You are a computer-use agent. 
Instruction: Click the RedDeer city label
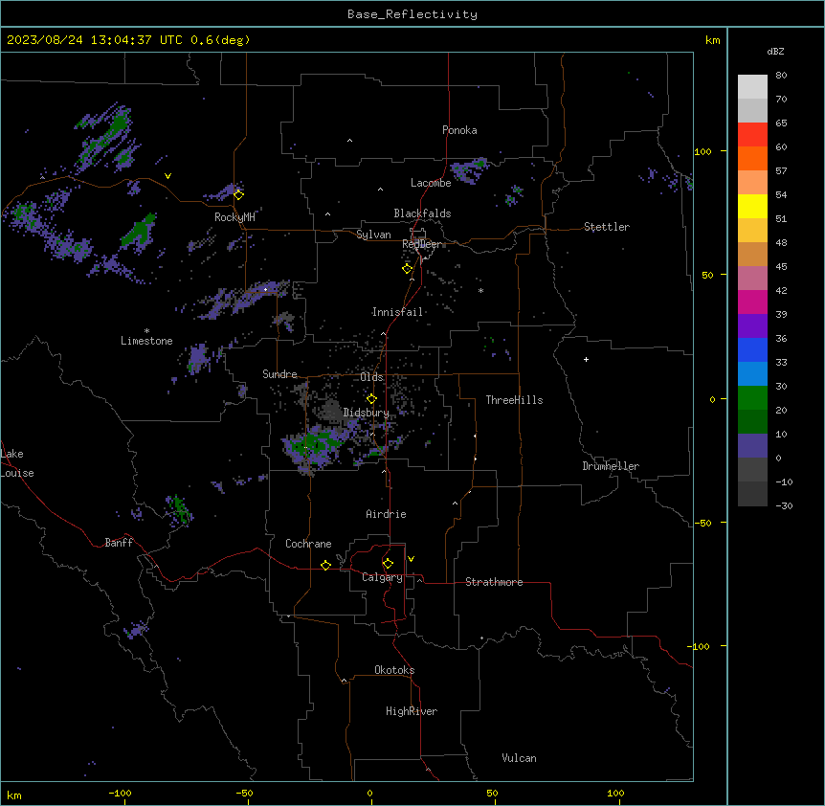point(422,244)
